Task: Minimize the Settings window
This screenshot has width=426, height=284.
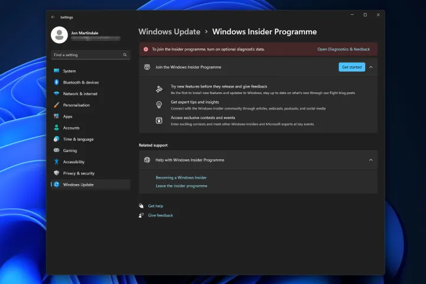Action: [x=352, y=15]
